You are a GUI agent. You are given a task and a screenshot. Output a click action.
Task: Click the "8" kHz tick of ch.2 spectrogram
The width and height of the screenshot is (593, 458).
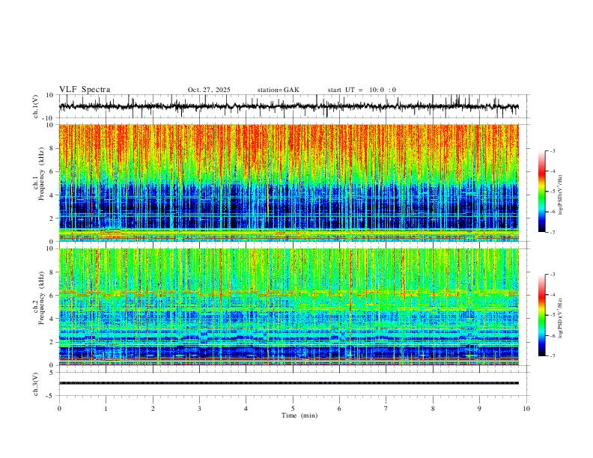(52, 272)
